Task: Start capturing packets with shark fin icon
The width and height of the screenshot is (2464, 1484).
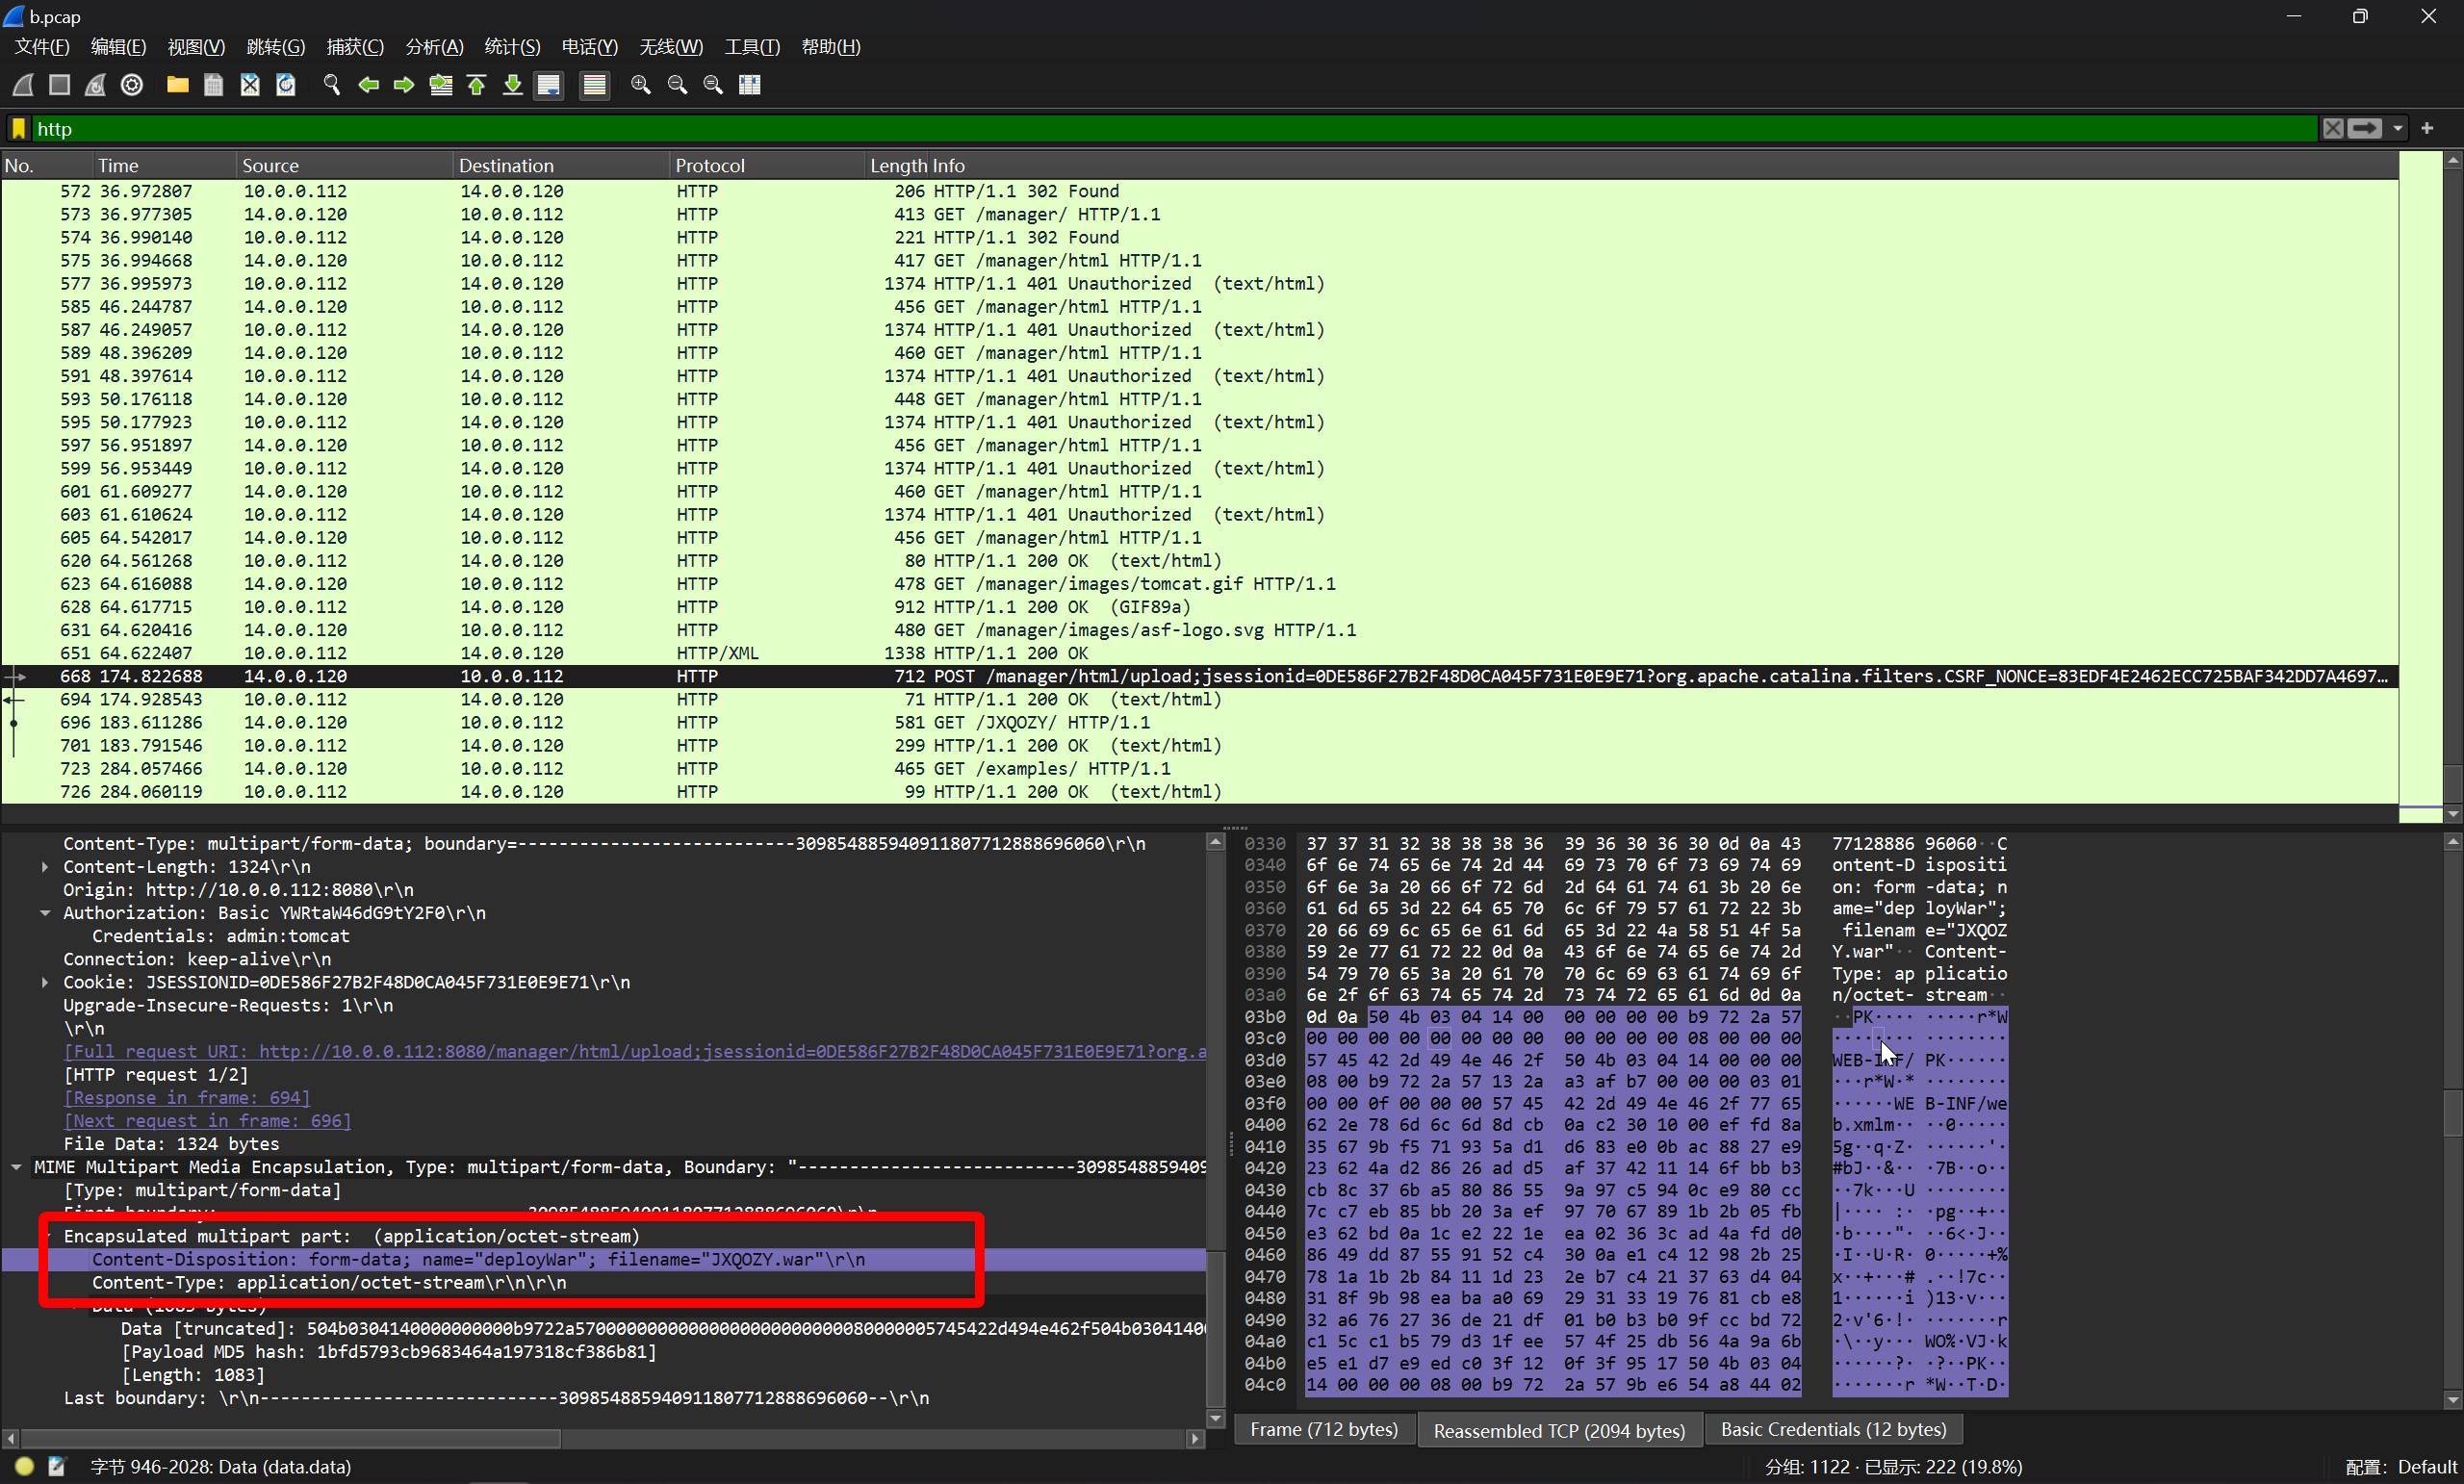Action: 23,85
